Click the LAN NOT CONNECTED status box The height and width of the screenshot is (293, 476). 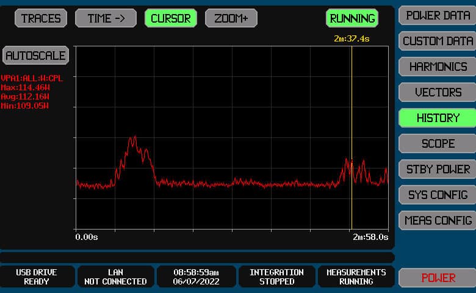(116, 277)
